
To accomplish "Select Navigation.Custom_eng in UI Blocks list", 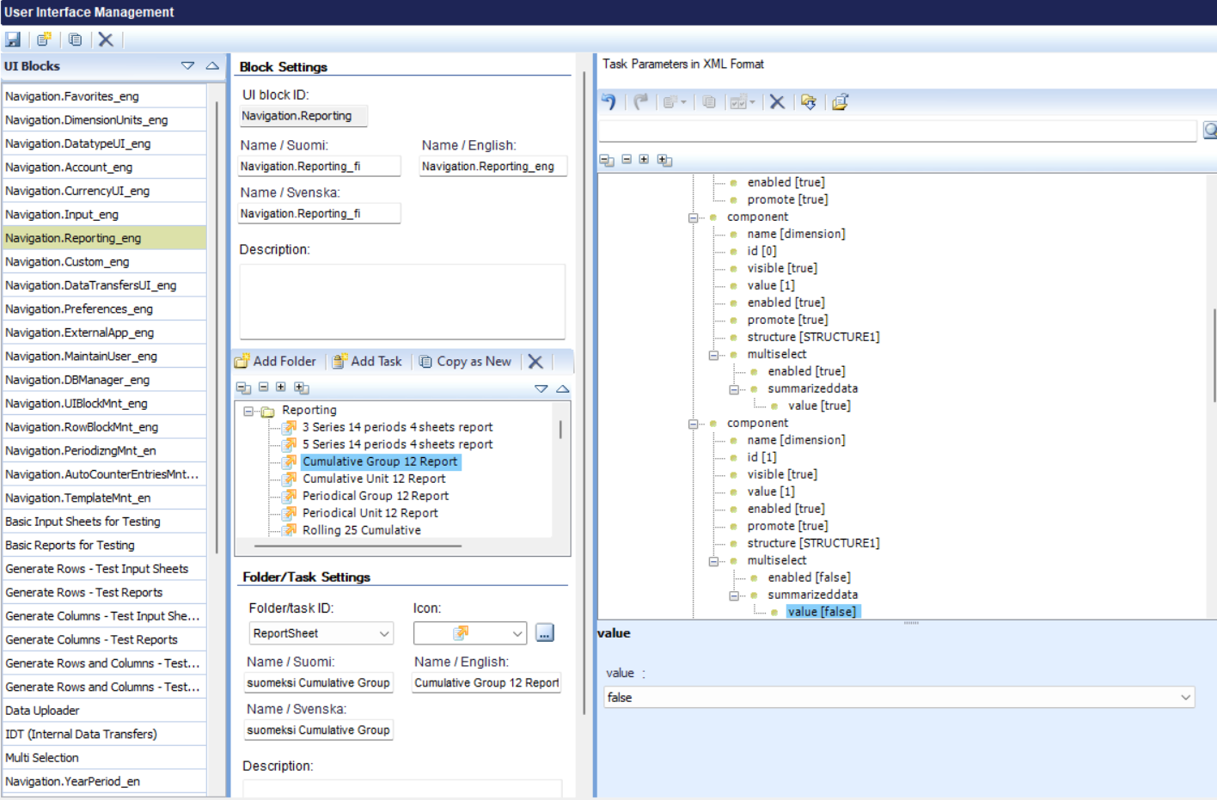I will [104, 261].
